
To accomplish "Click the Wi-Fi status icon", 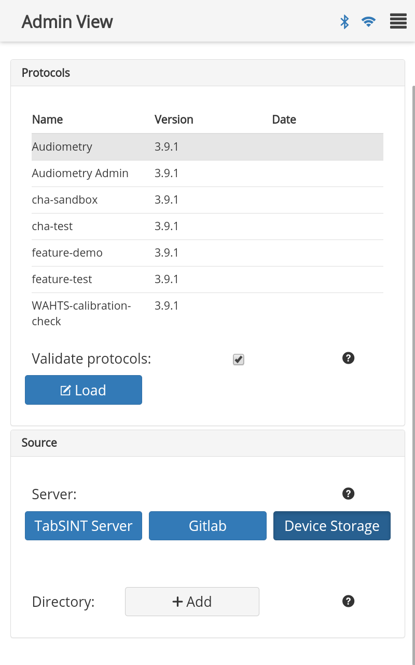I will coord(368,22).
